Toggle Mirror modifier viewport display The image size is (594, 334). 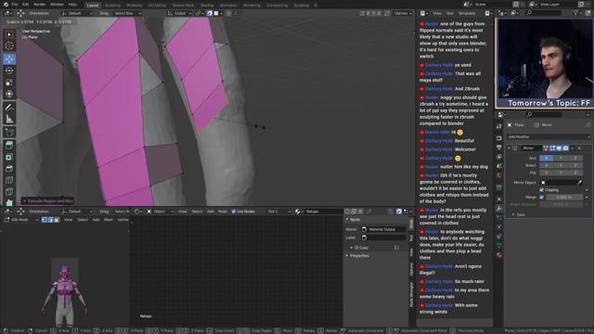pyautogui.click(x=559, y=148)
